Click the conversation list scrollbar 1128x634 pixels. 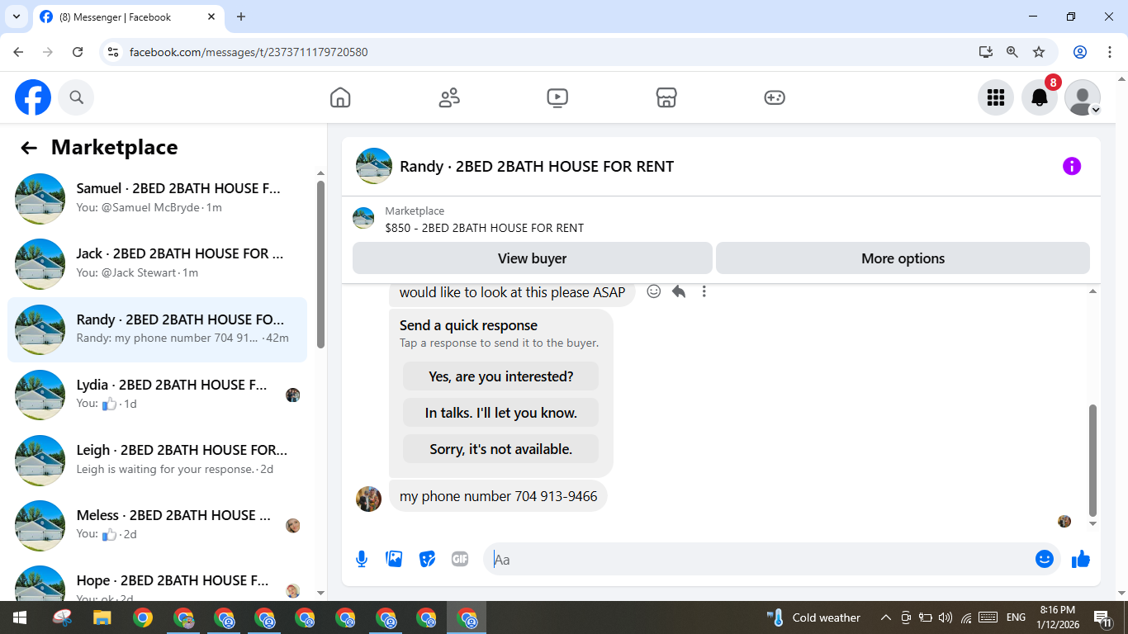pyautogui.click(x=321, y=264)
